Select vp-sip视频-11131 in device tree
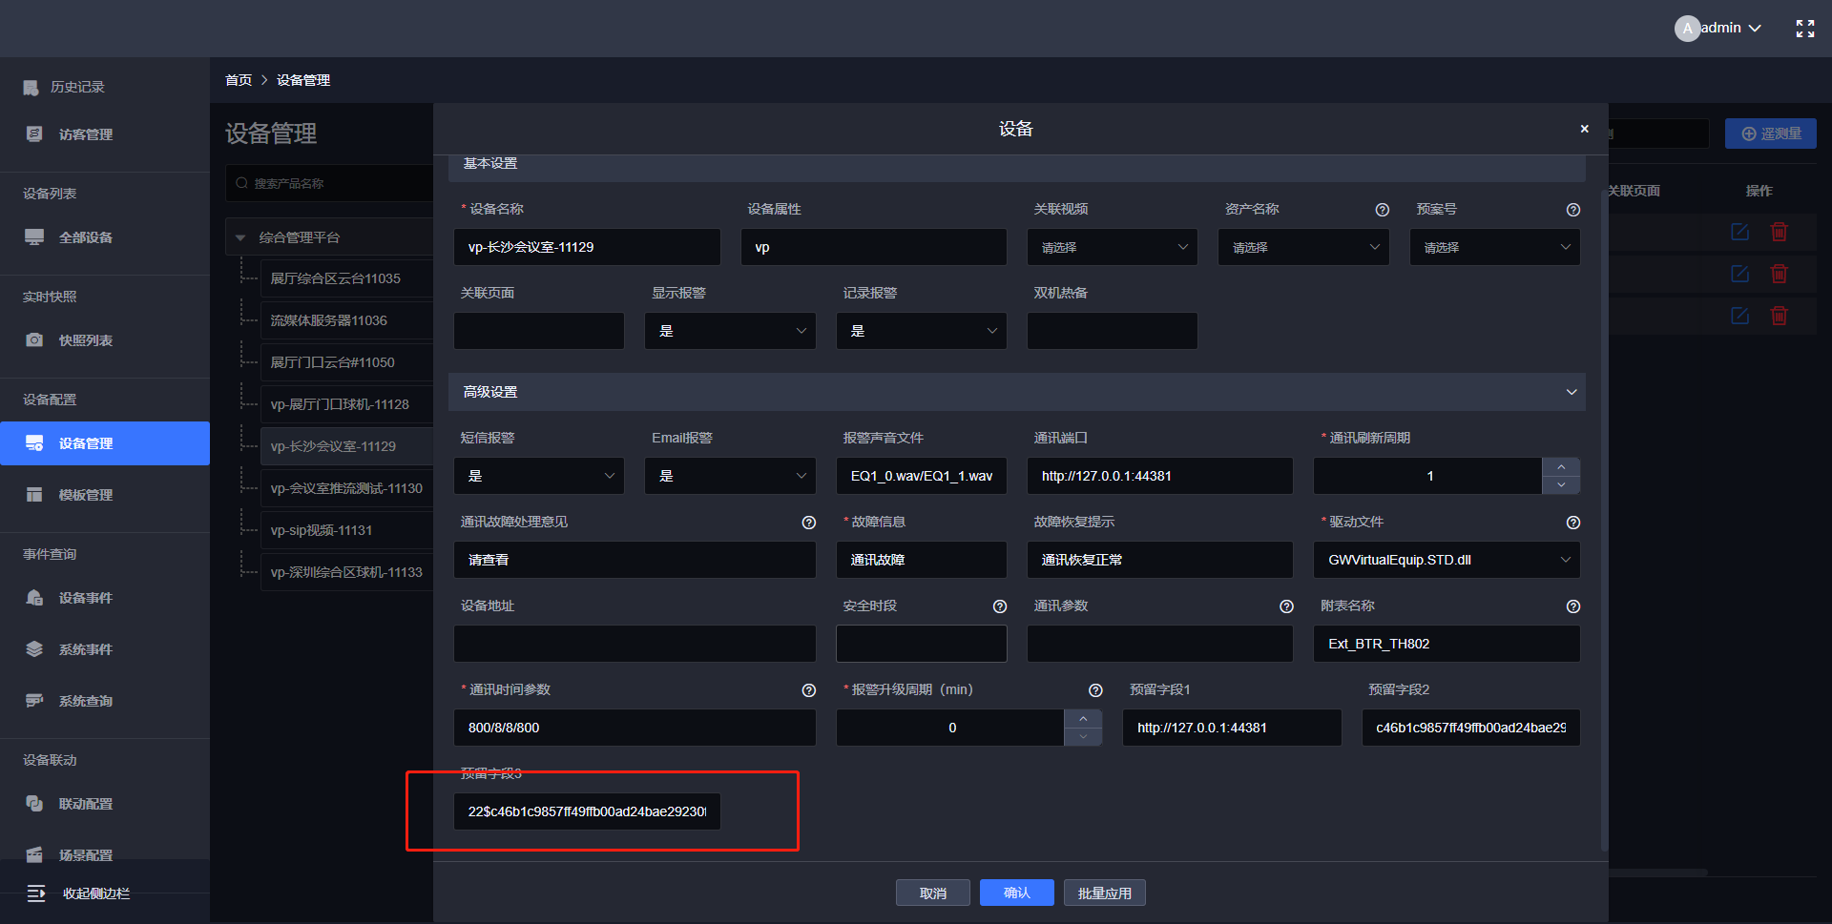 click(322, 530)
